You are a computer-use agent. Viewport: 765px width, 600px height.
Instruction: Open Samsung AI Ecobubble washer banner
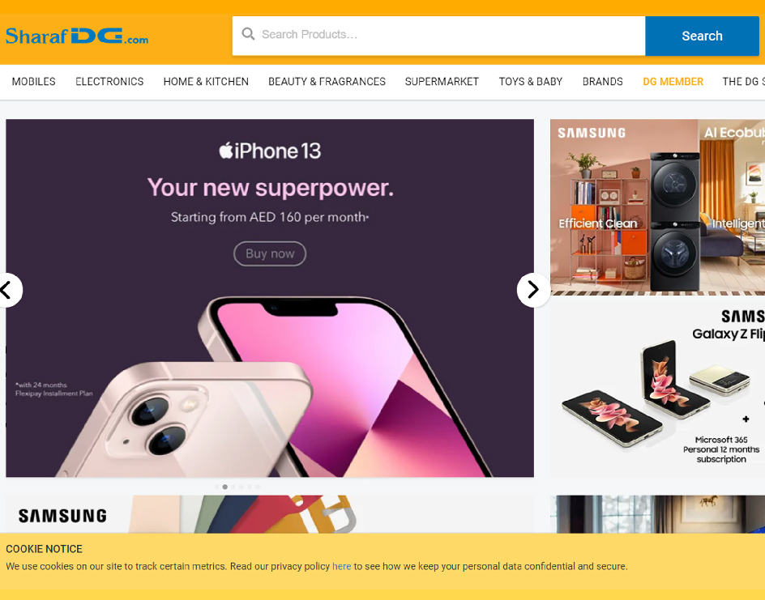(657, 207)
